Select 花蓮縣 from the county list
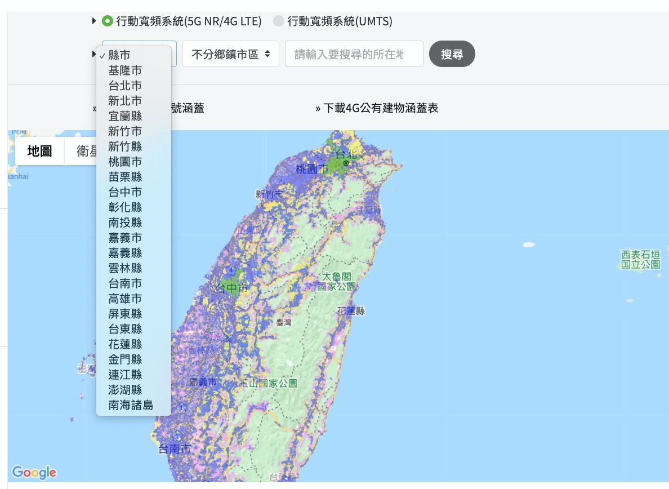 (x=134, y=344)
